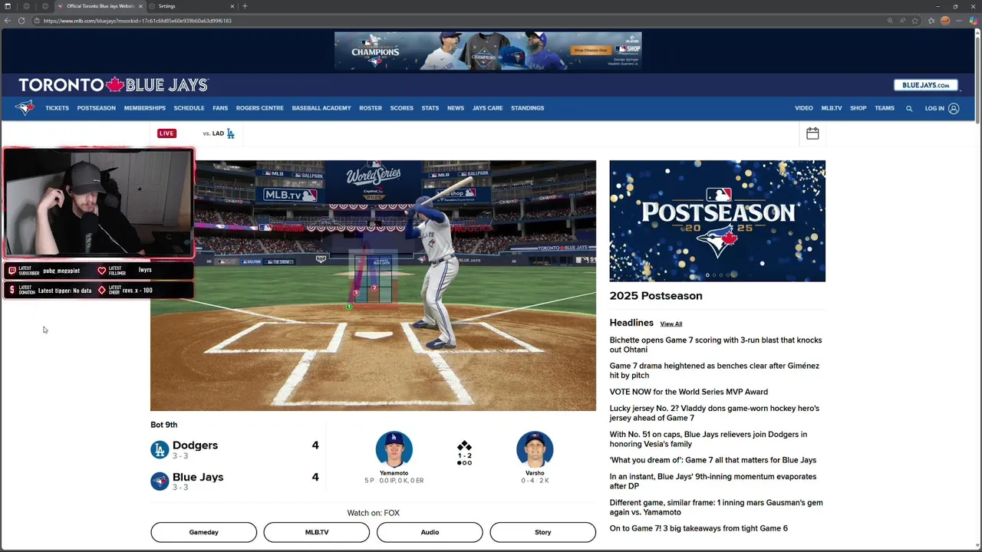Image resolution: width=982 pixels, height=552 pixels.
Task: Click the LOG IN user profile icon
Action: tap(954, 108)
